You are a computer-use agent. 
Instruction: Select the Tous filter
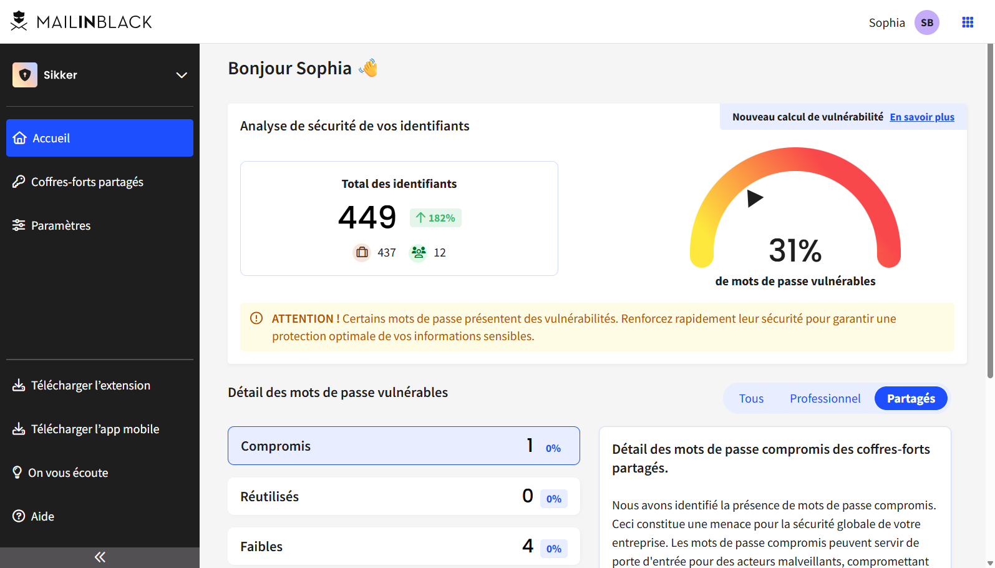pos(751,399)
